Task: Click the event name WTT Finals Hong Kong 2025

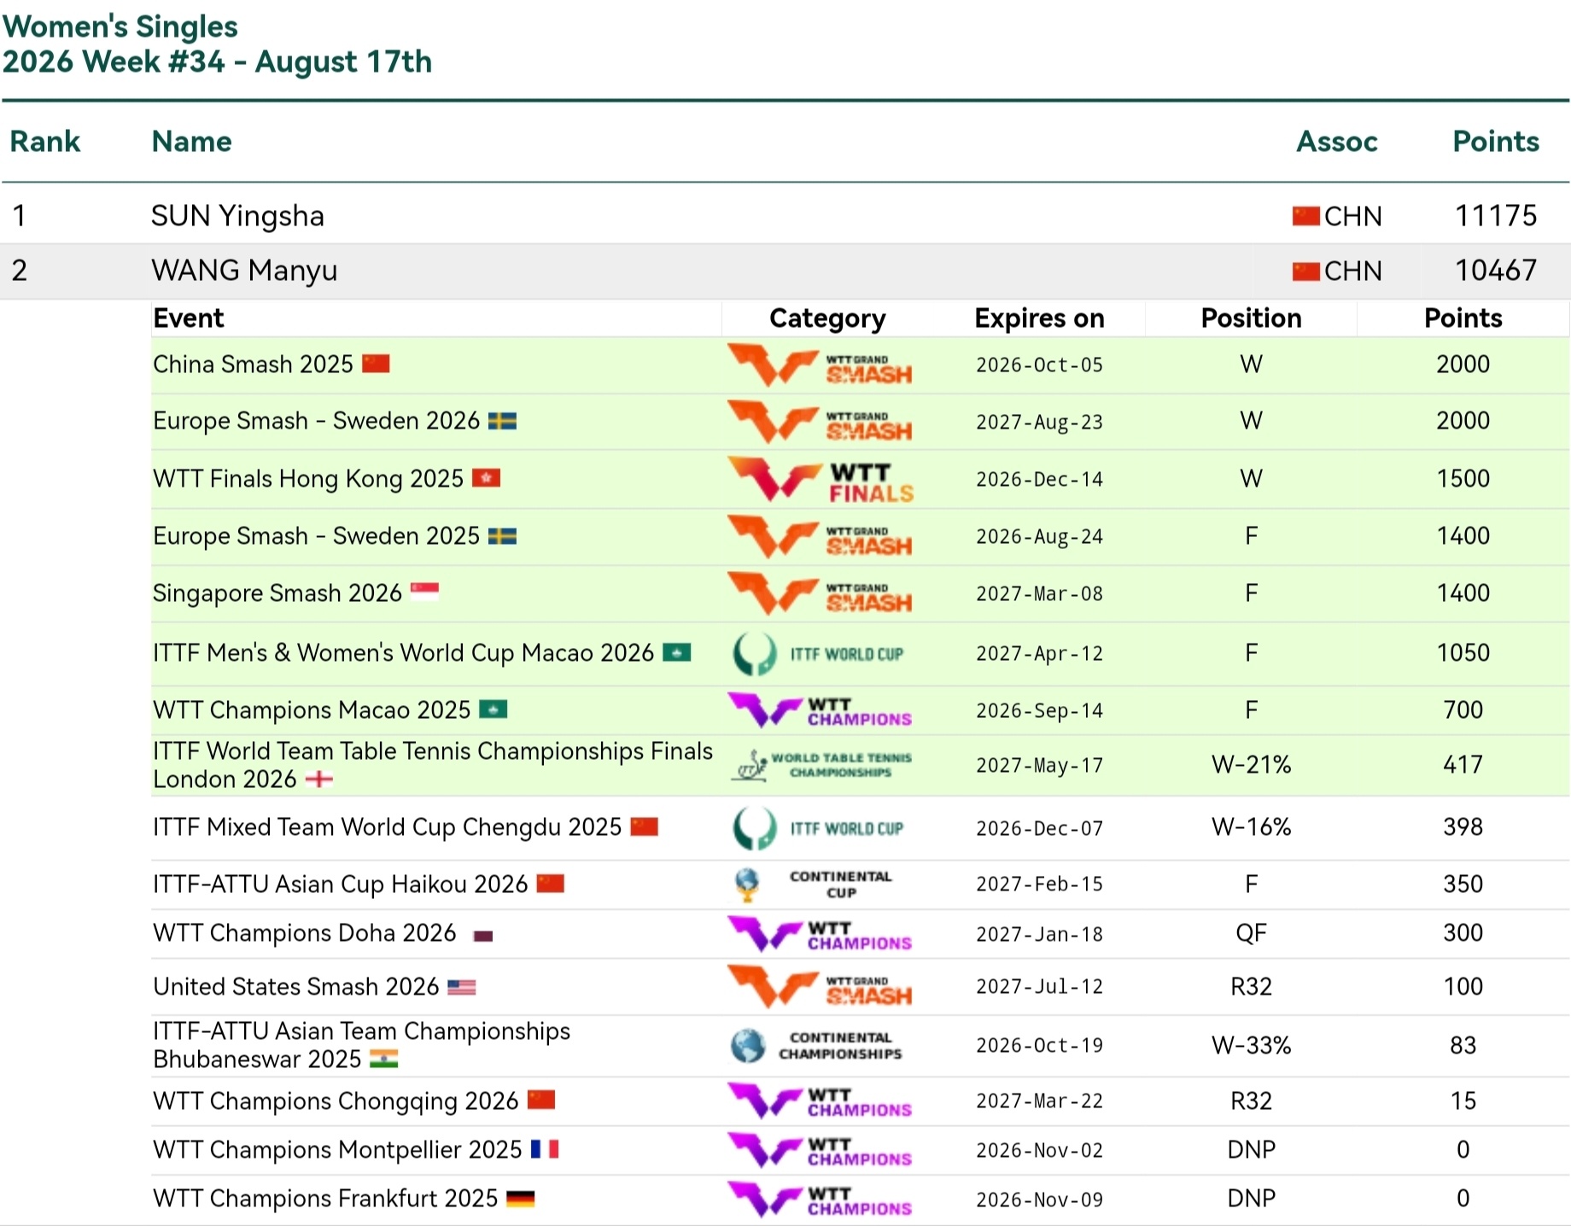Action: (308, 479)
